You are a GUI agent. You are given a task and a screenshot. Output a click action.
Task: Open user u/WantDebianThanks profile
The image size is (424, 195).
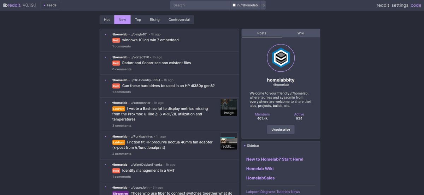click(147, 165)
